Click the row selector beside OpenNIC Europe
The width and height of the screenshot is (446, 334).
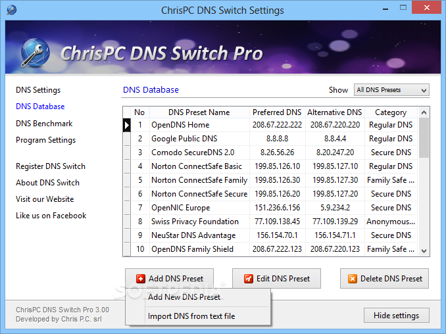point(127,208)
